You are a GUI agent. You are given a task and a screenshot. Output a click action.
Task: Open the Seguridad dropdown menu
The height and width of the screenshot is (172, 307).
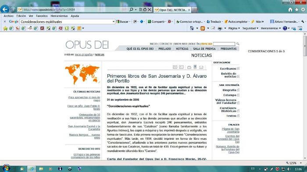(250, 28)
